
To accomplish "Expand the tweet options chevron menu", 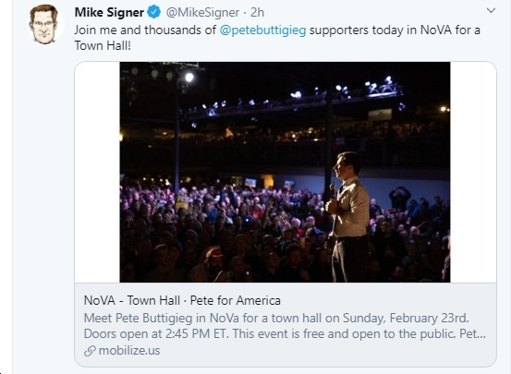I will [x=491, y=11].
